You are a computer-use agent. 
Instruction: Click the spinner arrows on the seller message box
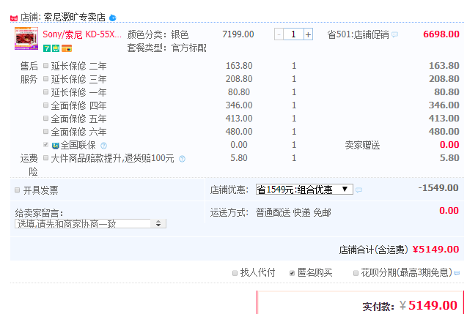pyautogui.click(x=158, y=224)
